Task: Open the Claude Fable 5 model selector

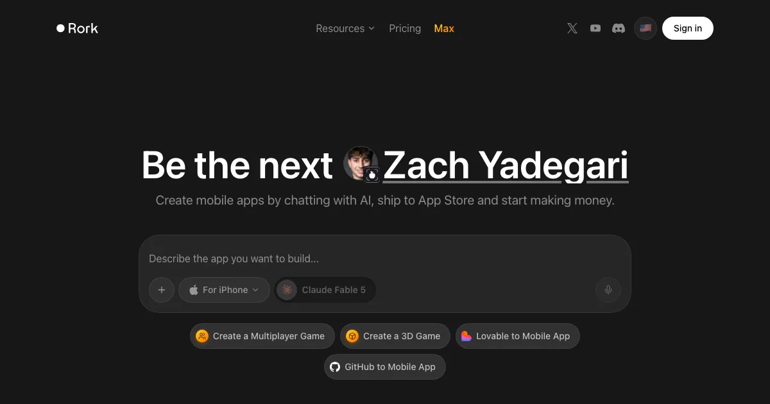Action: tap(325, 290)
